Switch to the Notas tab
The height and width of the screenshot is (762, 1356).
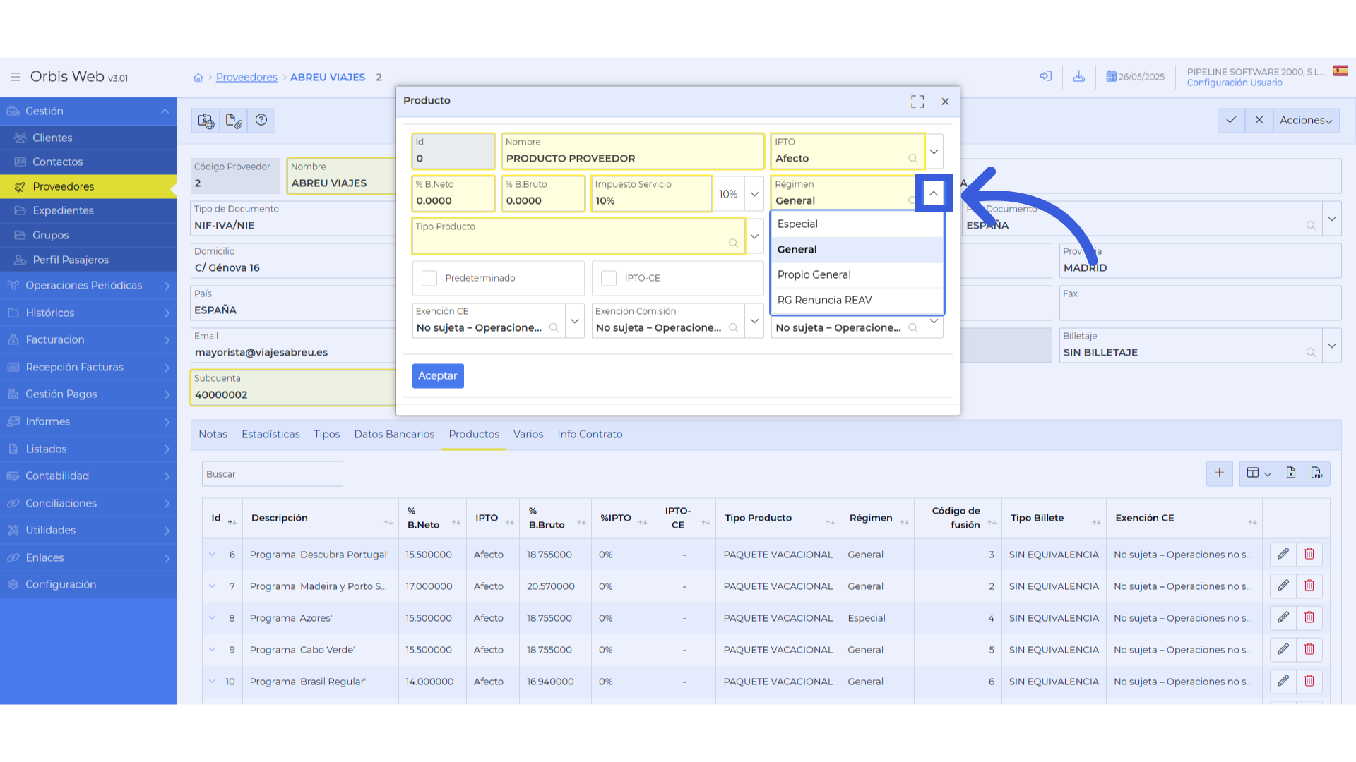(213, 435)
